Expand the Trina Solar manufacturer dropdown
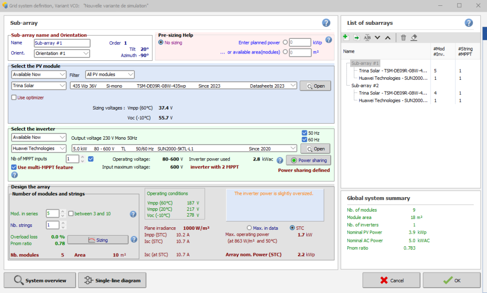The height and width of the screenshot is (293, 487). tap(39, 86)
